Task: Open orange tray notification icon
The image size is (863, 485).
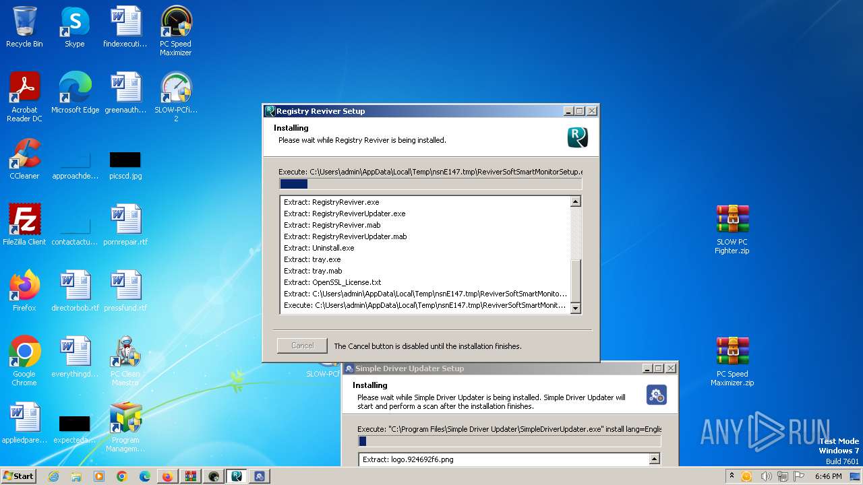Action: point(746,476)
